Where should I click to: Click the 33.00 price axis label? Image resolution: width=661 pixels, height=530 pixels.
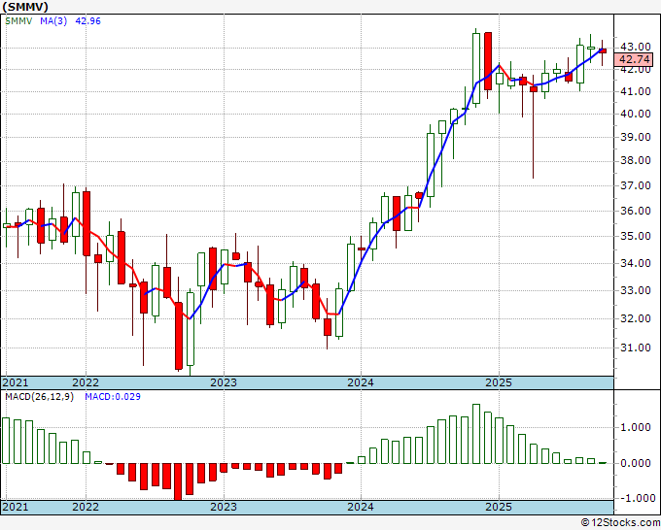point(636,290)
